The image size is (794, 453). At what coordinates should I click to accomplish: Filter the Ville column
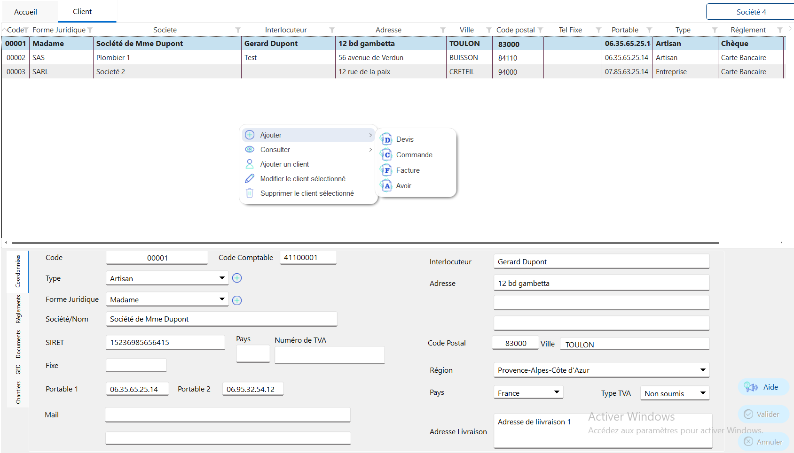click(489, 30)
